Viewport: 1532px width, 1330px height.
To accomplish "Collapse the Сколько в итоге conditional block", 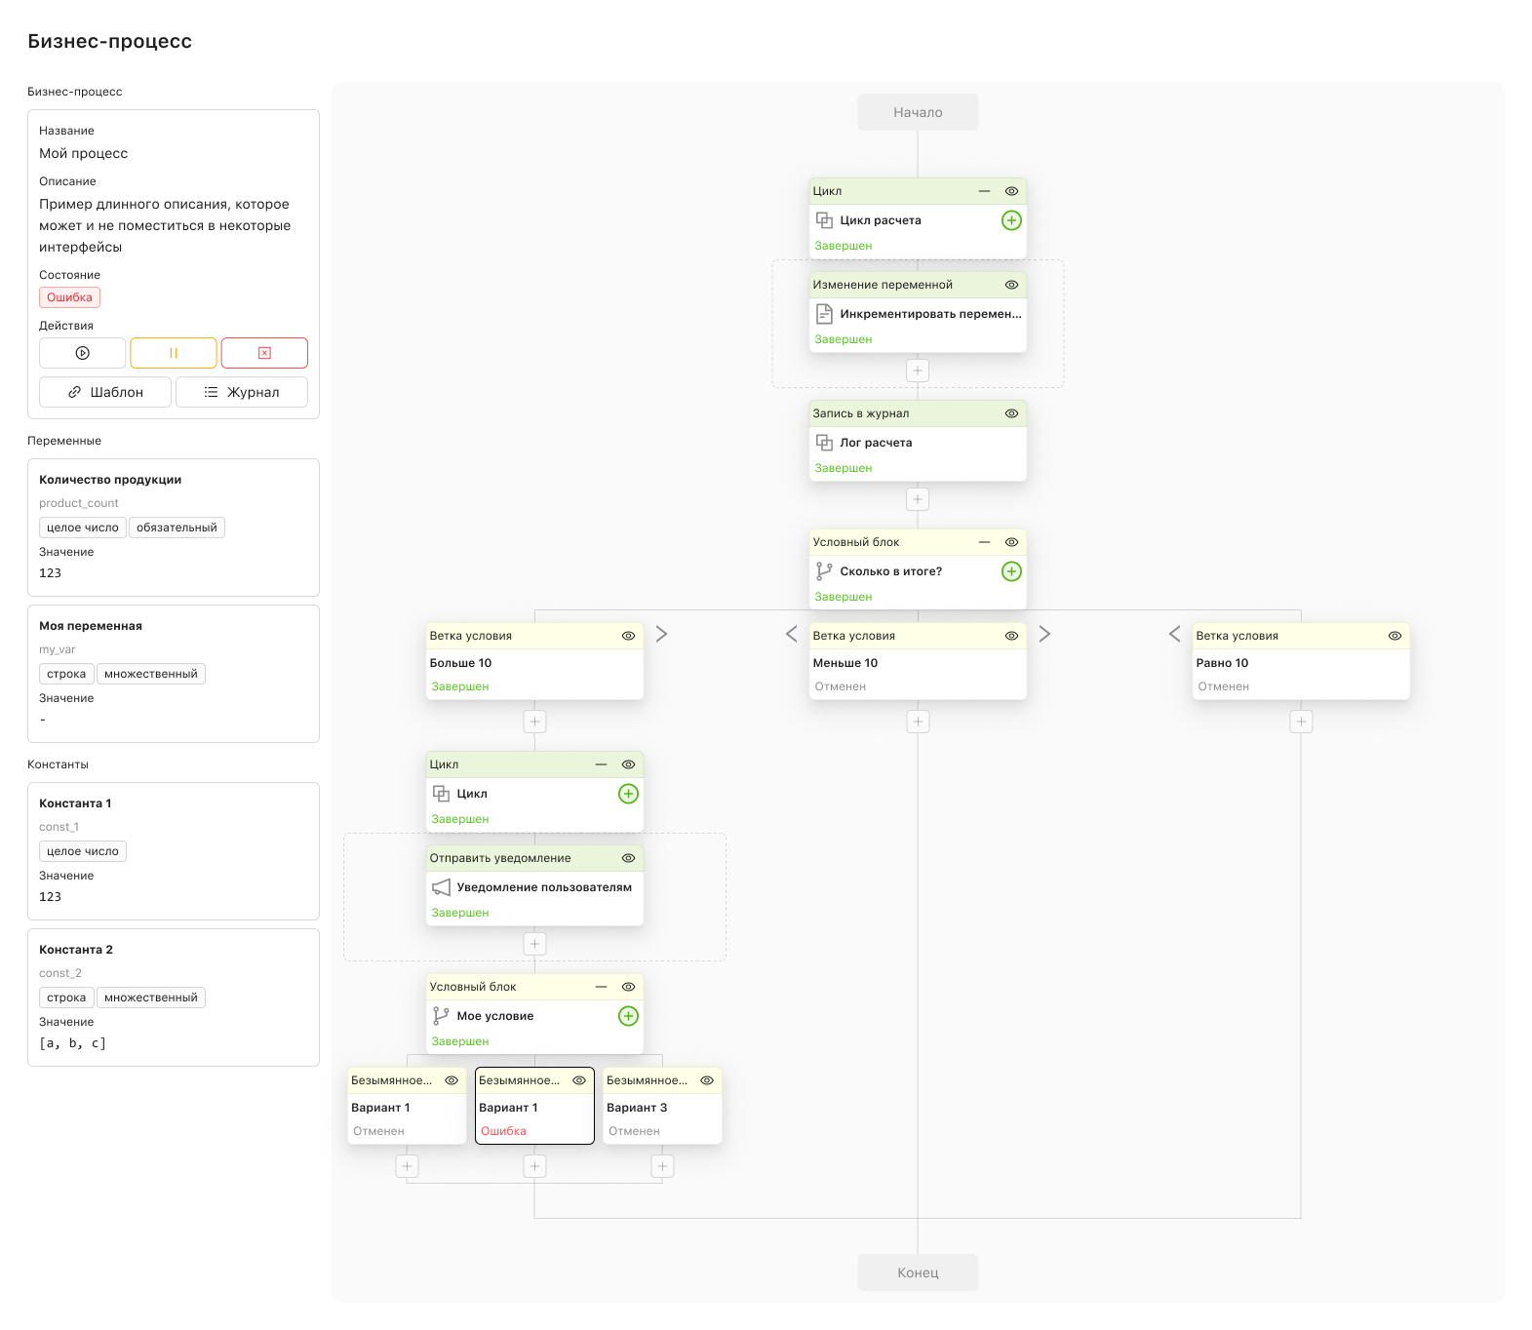I will point(984,542).
